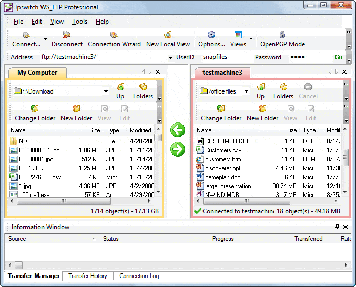
Task: Click Edit in testmachine3 pane
Action: point(311,113)
